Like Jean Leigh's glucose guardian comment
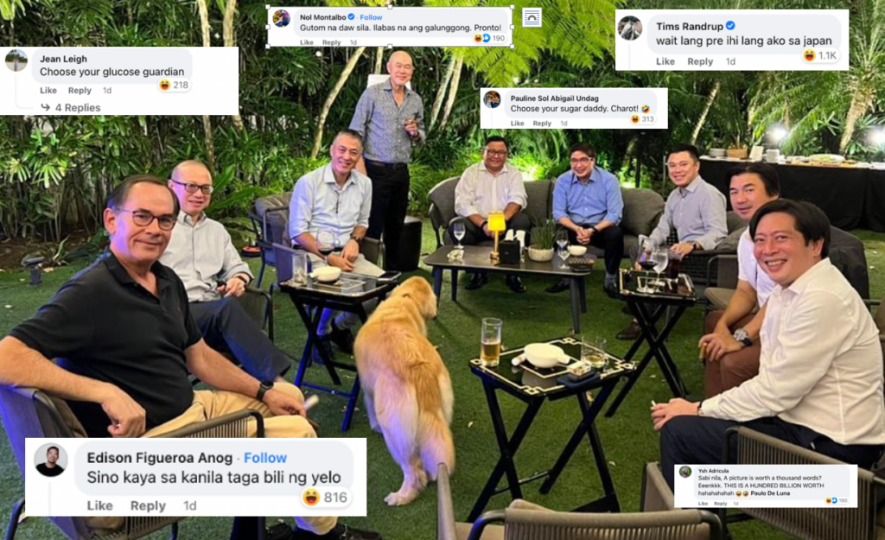This screenshot has height=540, width=885. (48, 90)
